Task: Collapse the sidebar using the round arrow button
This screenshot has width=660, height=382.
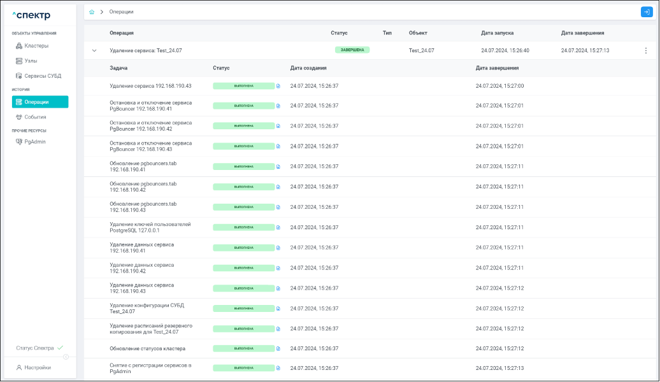Action: point(66,357)
